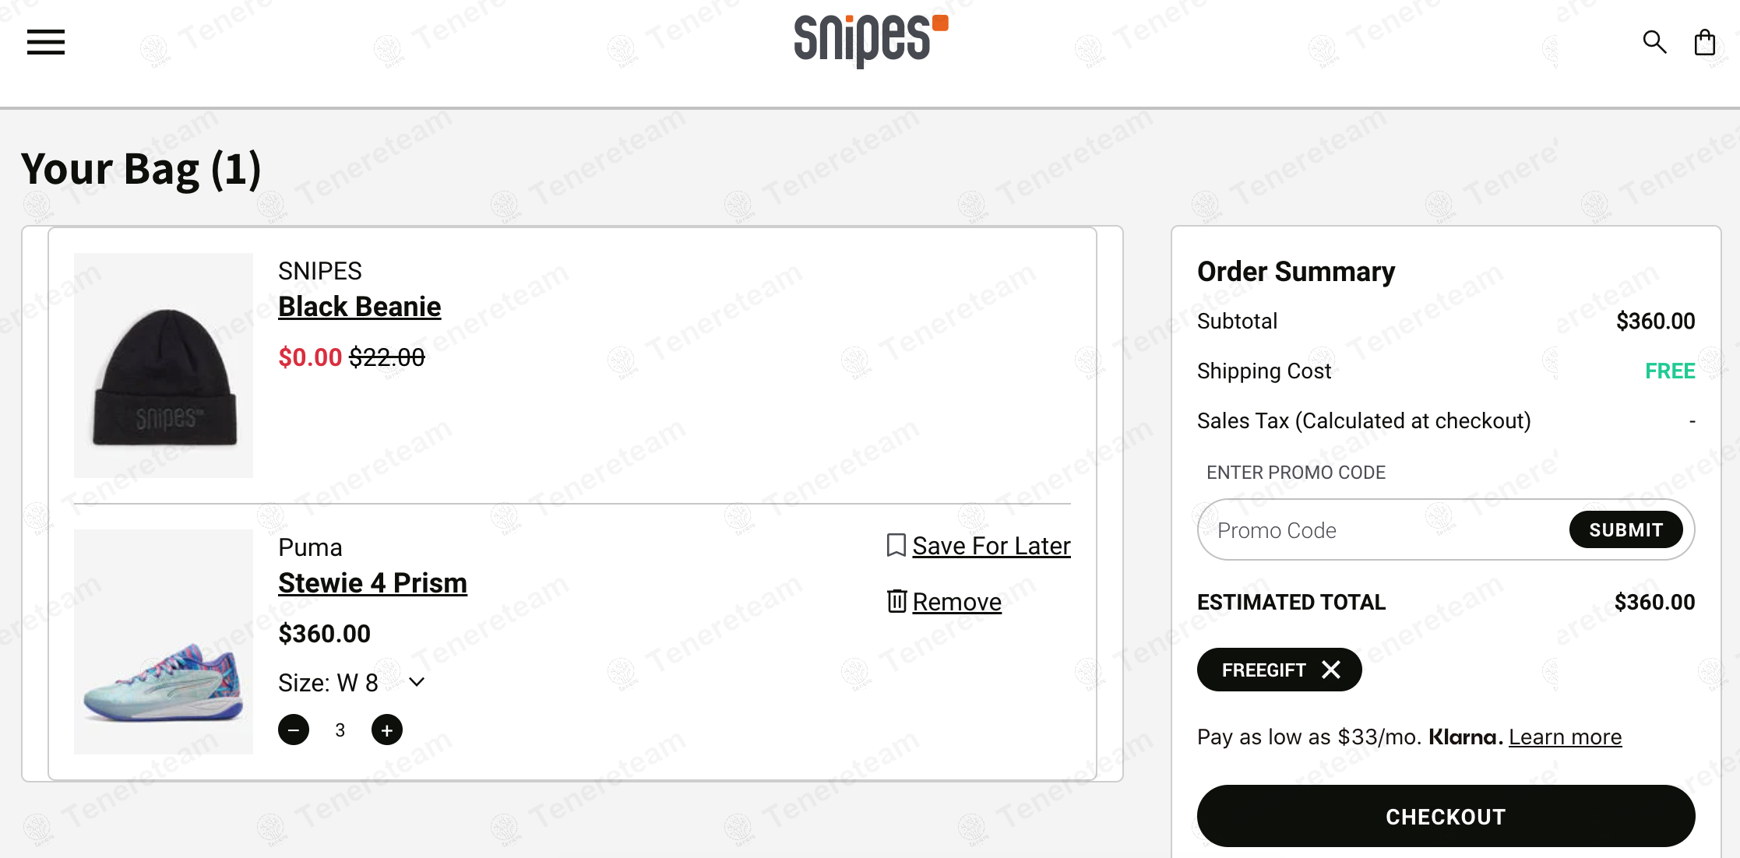
Task: Expand the Size W 8 dropdown
Action: pos(417,683)
